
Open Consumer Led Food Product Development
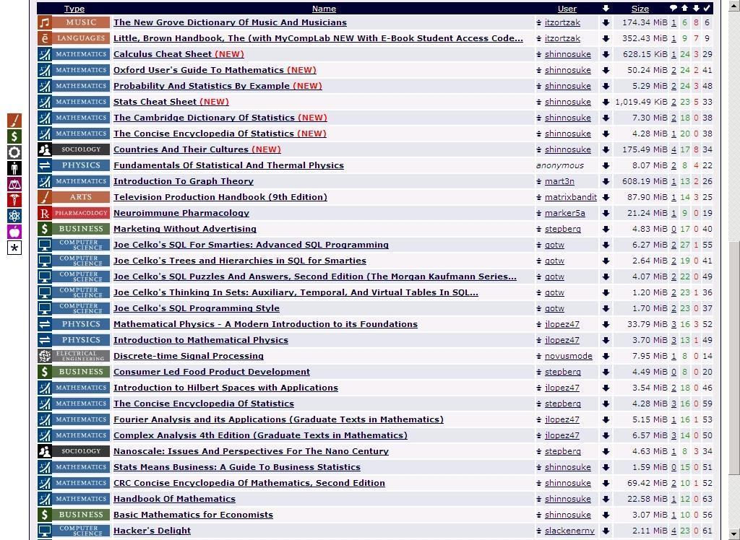(x=212, y=372)
